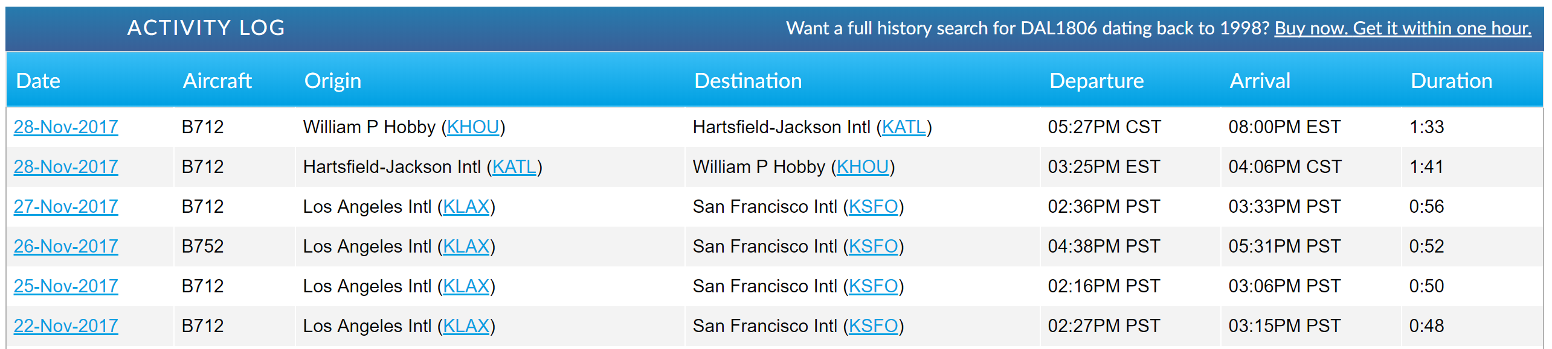Image resolution: width=1552 pixels, height=349 pixels.
Task: Open the 27-Nov-2017 flight date link
Action: [66, 207]
